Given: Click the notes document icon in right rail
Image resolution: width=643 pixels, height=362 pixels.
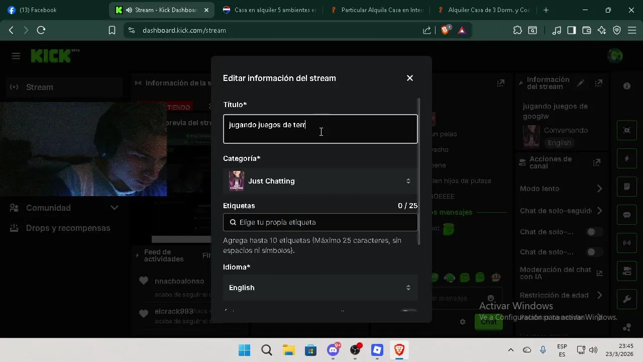Looking at the screenshot, I should [627, 187].
